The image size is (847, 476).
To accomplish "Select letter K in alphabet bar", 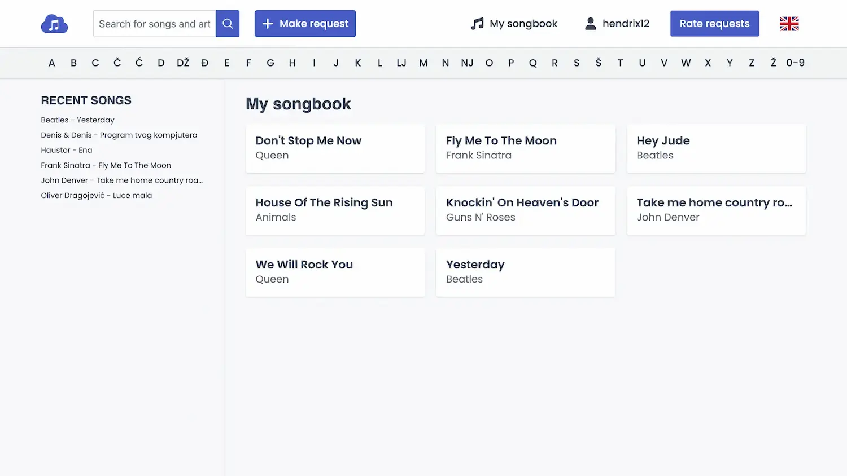I will (358, 63).
